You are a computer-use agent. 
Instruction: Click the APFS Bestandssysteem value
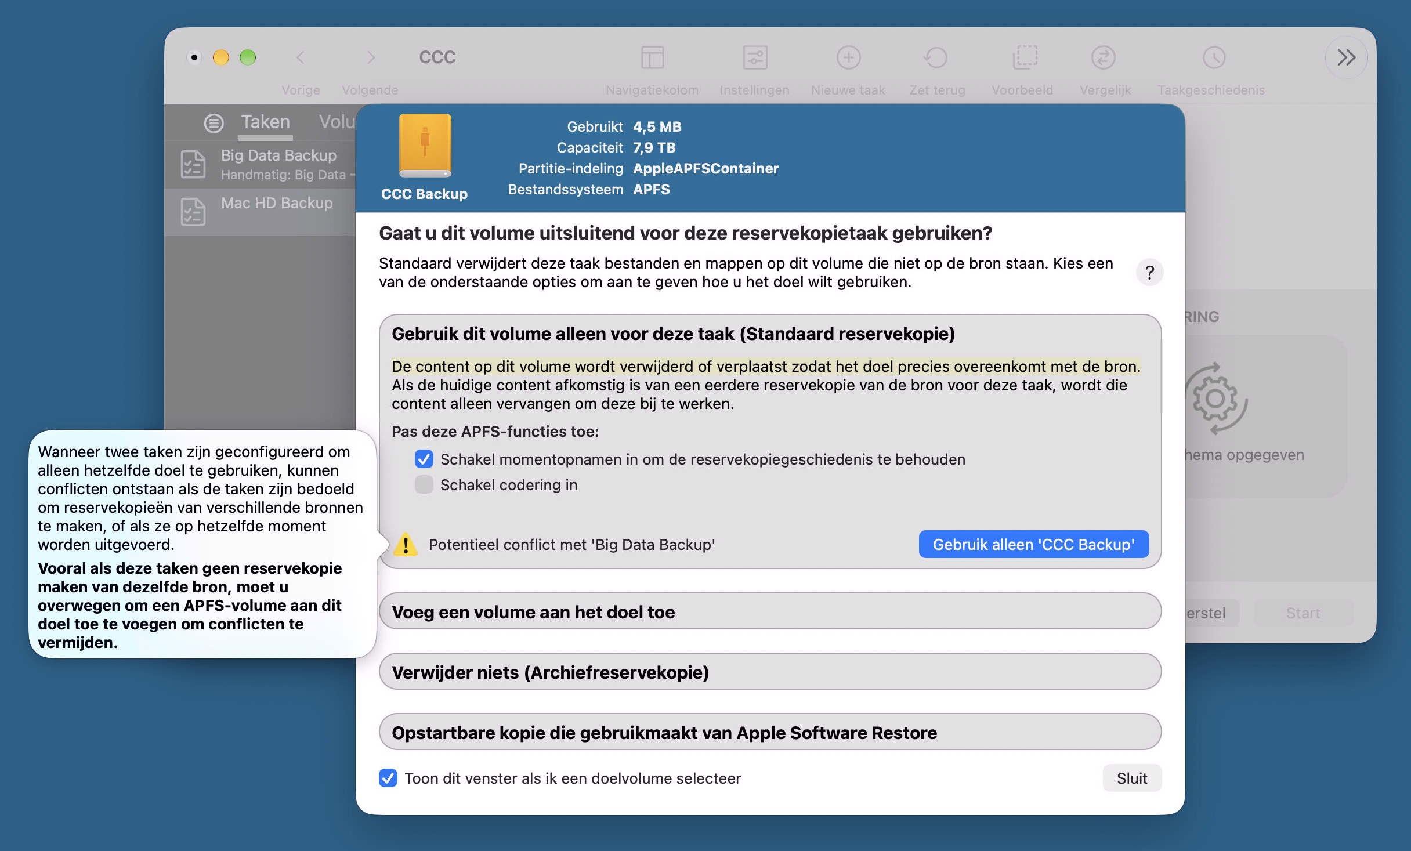point(651,189)
